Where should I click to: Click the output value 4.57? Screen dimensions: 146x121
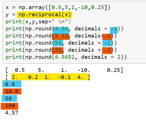click(x=12, y=113)
